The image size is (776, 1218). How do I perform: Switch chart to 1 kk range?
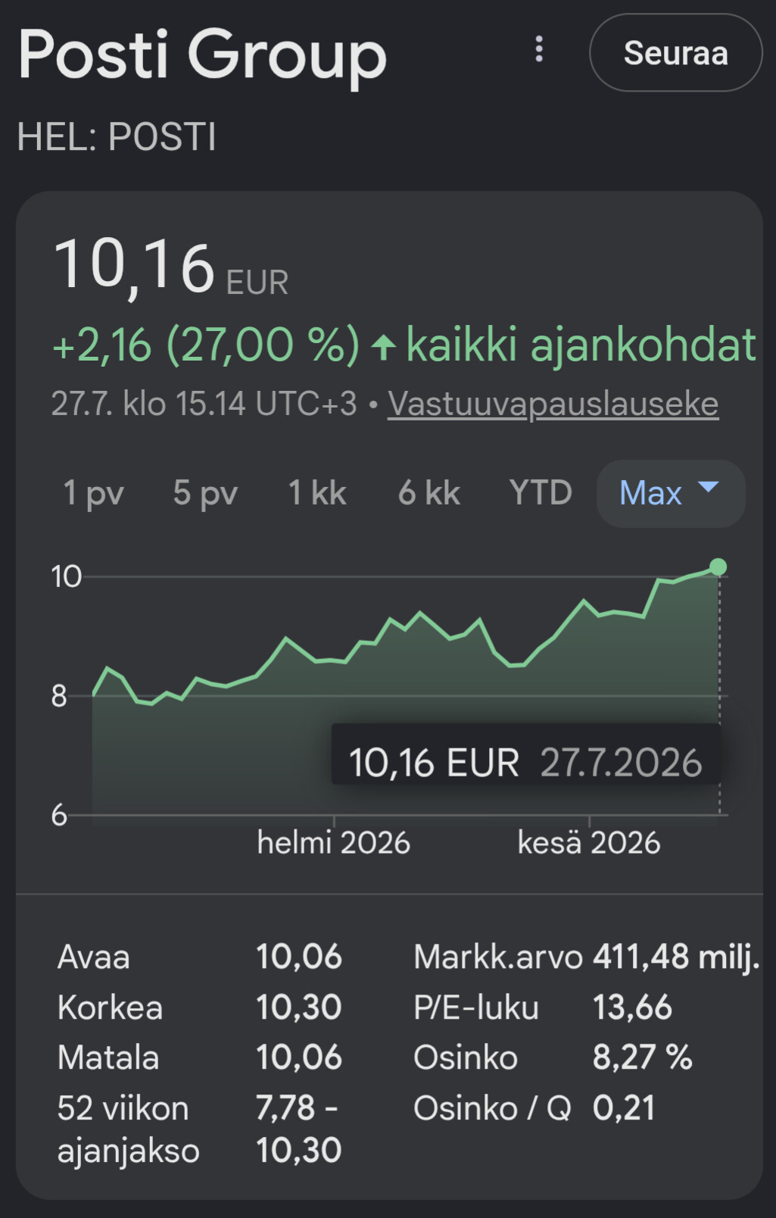tap(317, 493)
